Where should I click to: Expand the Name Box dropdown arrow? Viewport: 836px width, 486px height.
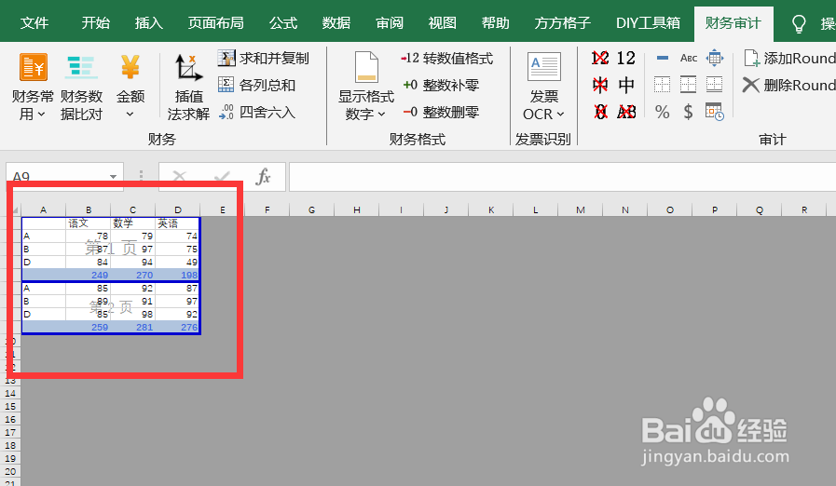click(113, 176)
